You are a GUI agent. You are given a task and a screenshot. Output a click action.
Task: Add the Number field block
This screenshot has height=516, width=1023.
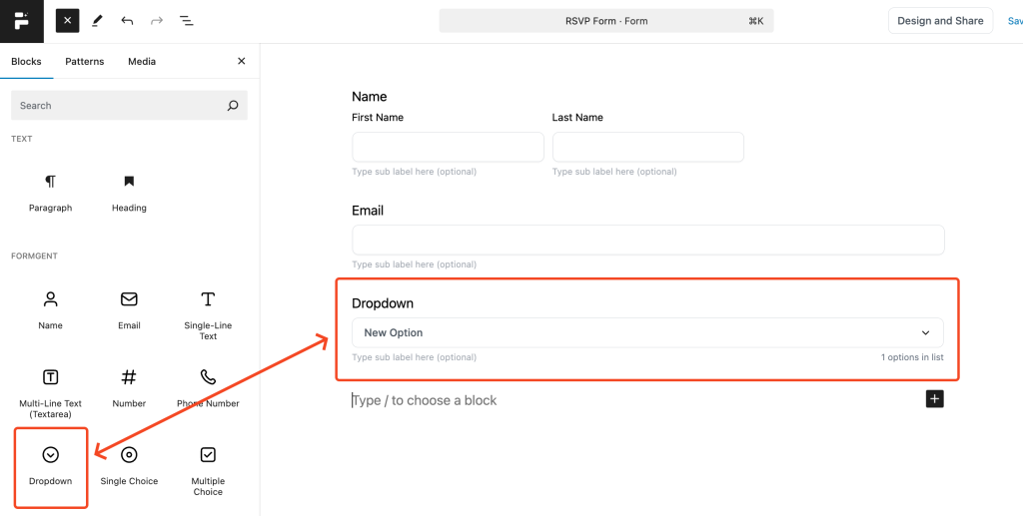pos(129,389)
